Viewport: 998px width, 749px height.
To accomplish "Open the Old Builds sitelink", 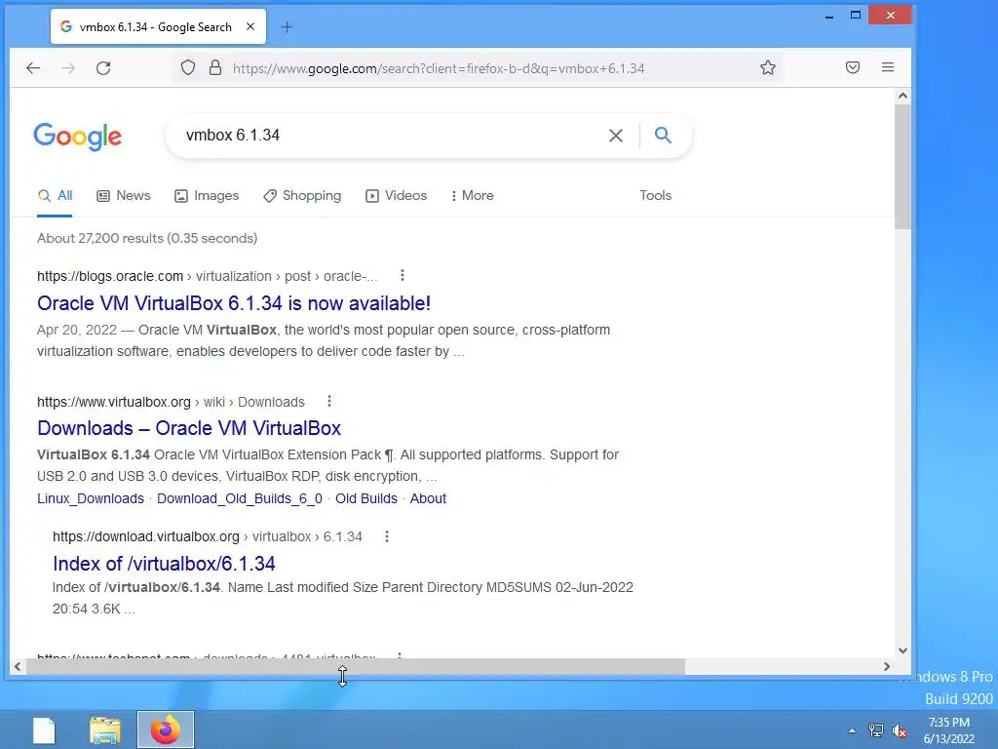I will [366, 498].
